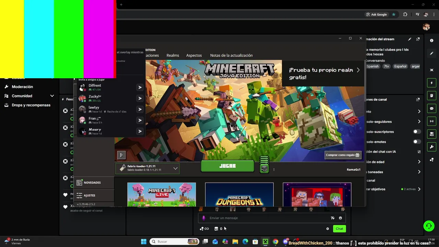
Task: Click the info icon in right toolbar
Action: tap(431, 40)
